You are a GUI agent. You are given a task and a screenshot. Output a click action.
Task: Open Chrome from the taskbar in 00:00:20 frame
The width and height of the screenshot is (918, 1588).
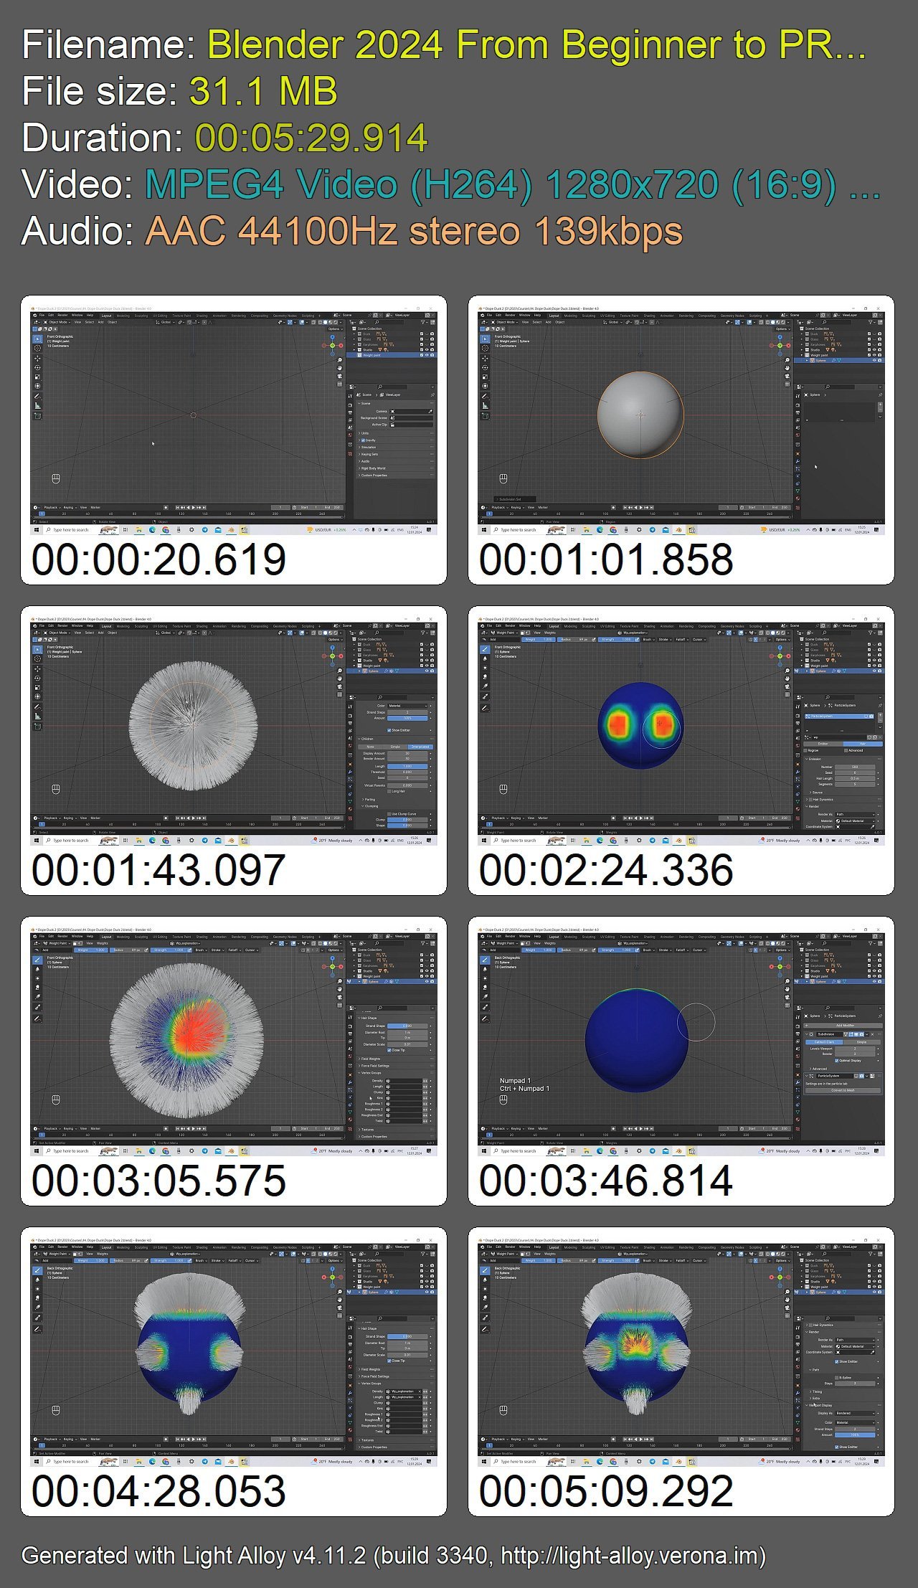click(x=166, y=530)
